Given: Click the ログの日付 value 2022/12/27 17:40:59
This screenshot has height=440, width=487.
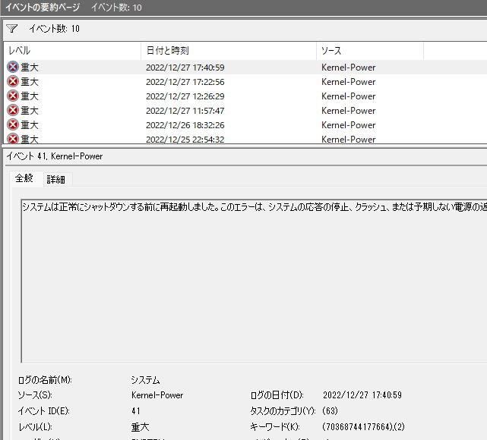Looking at the screenshot, I should [x=362, y=395].
